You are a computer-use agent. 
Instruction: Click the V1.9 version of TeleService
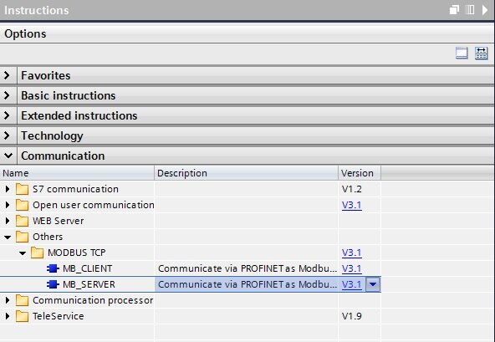(x=352, y=316)
